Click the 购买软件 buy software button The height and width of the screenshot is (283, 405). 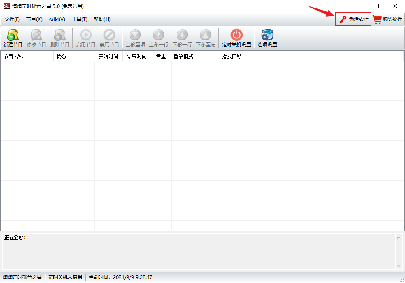point(388,19)
